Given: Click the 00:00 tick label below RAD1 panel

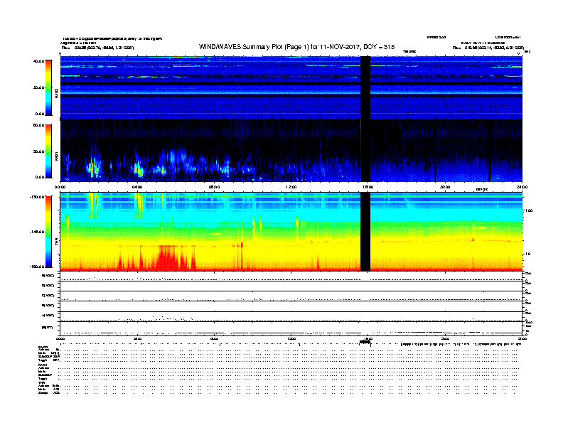Looking at the screenshot, I should [60, 187].
